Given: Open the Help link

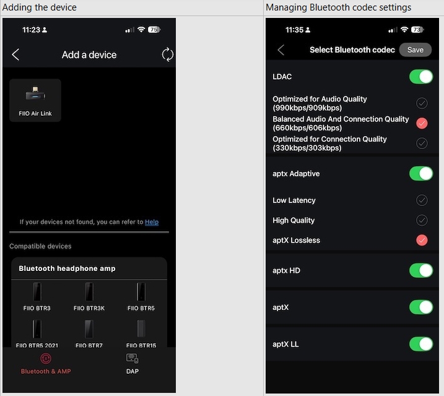Looking at the screenshot, I should pyautogui.click(x=152, y=222).
